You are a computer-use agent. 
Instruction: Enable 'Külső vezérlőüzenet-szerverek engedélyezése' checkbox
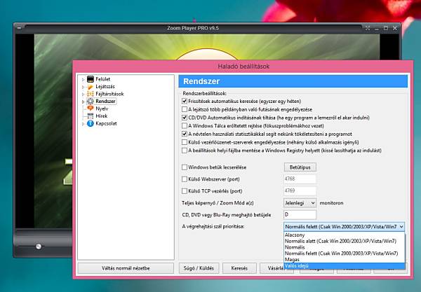tap(185, 142)
